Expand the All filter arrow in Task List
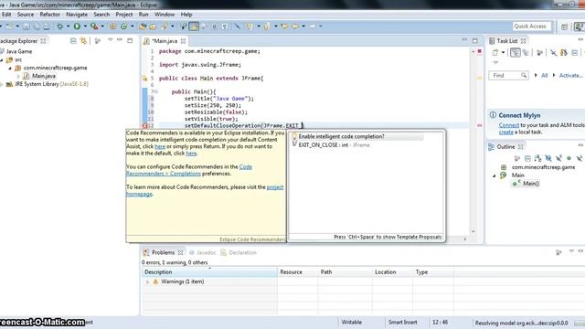 pos(536,75)
